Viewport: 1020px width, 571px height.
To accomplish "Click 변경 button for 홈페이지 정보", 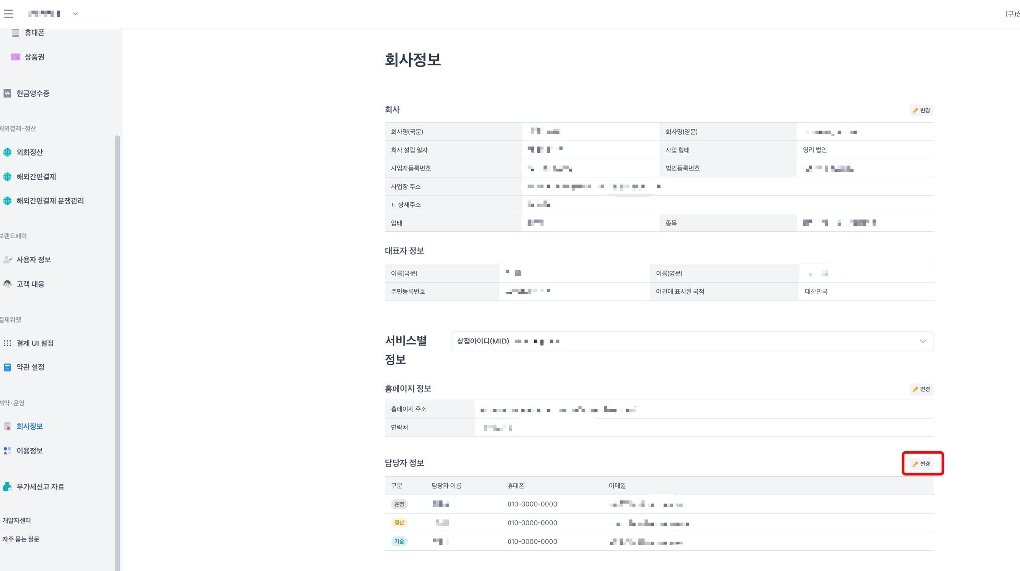I will pyautogui.click(x=921, y=389).
